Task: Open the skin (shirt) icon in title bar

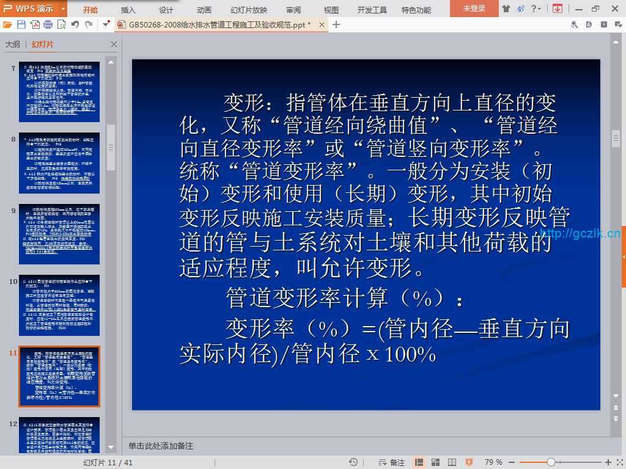Action: click(506, 9)
